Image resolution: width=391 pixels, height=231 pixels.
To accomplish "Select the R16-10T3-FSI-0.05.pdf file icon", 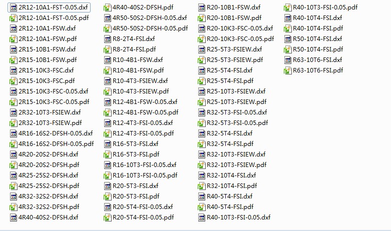I will pos(107,175).
